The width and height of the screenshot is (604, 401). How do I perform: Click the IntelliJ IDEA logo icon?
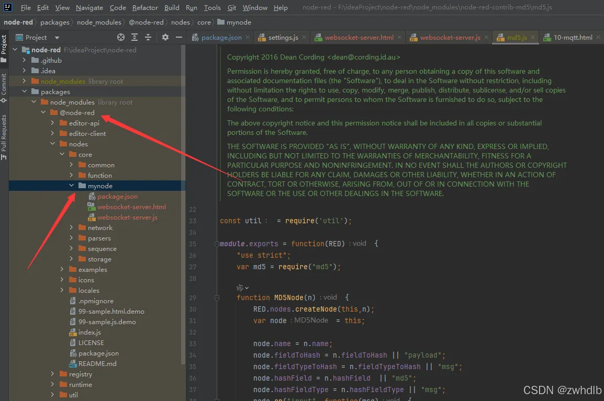point(8,7)
